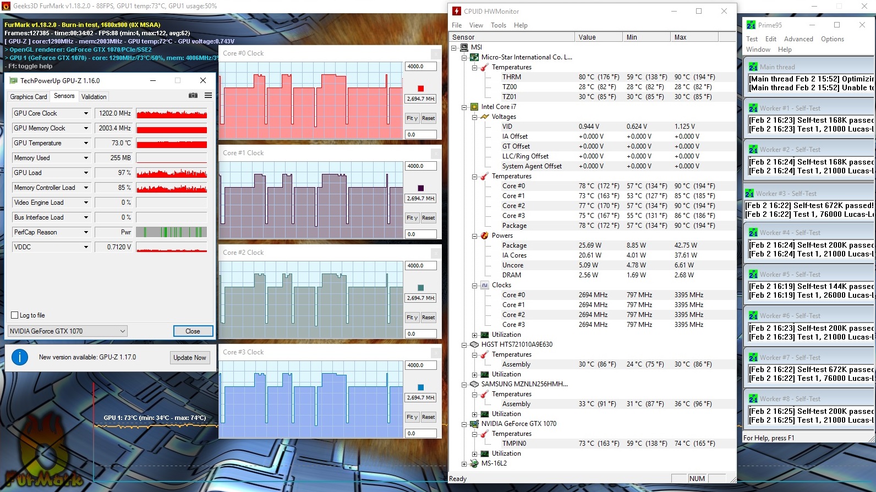The width and height of the screenshot is (876, 492).
Task: Click Micro-Star motherboard icon in HWMonitor
Action: coord(474,57)
